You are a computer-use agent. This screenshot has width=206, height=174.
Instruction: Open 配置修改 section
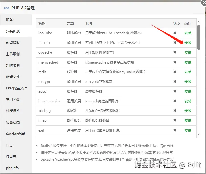(x=16, y=43)
